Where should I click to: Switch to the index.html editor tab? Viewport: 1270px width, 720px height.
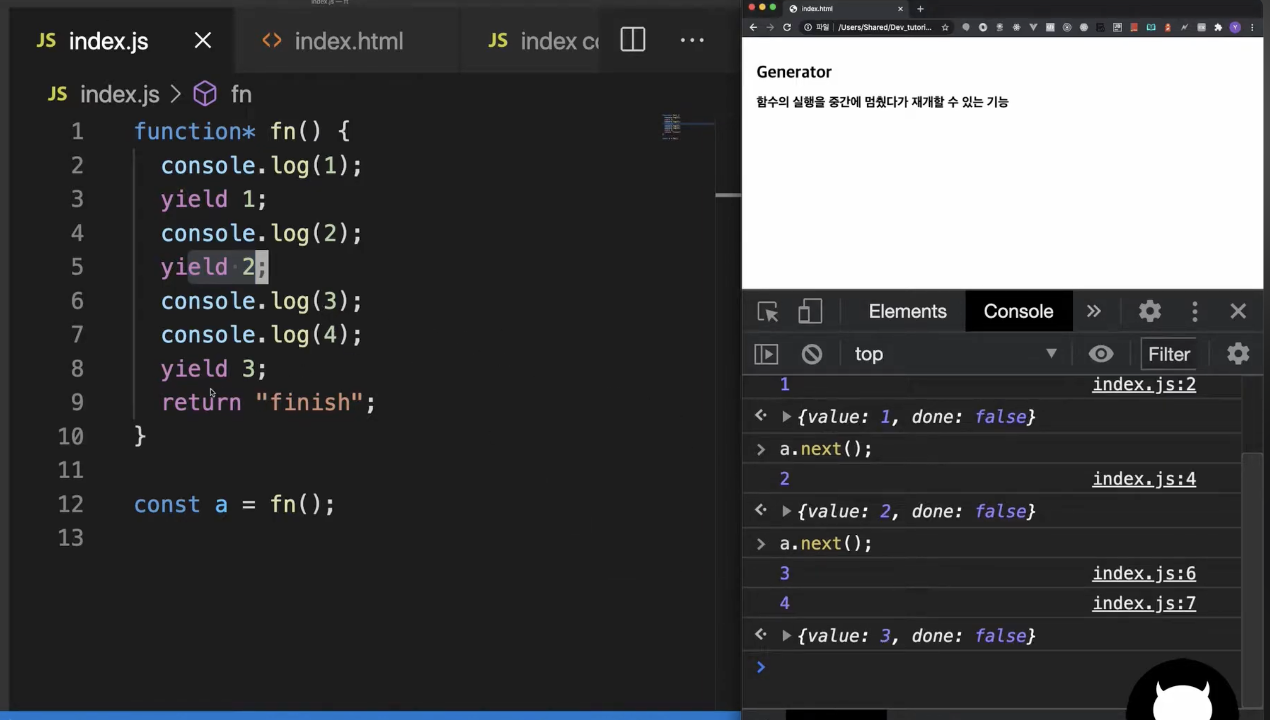click(348, 41)
